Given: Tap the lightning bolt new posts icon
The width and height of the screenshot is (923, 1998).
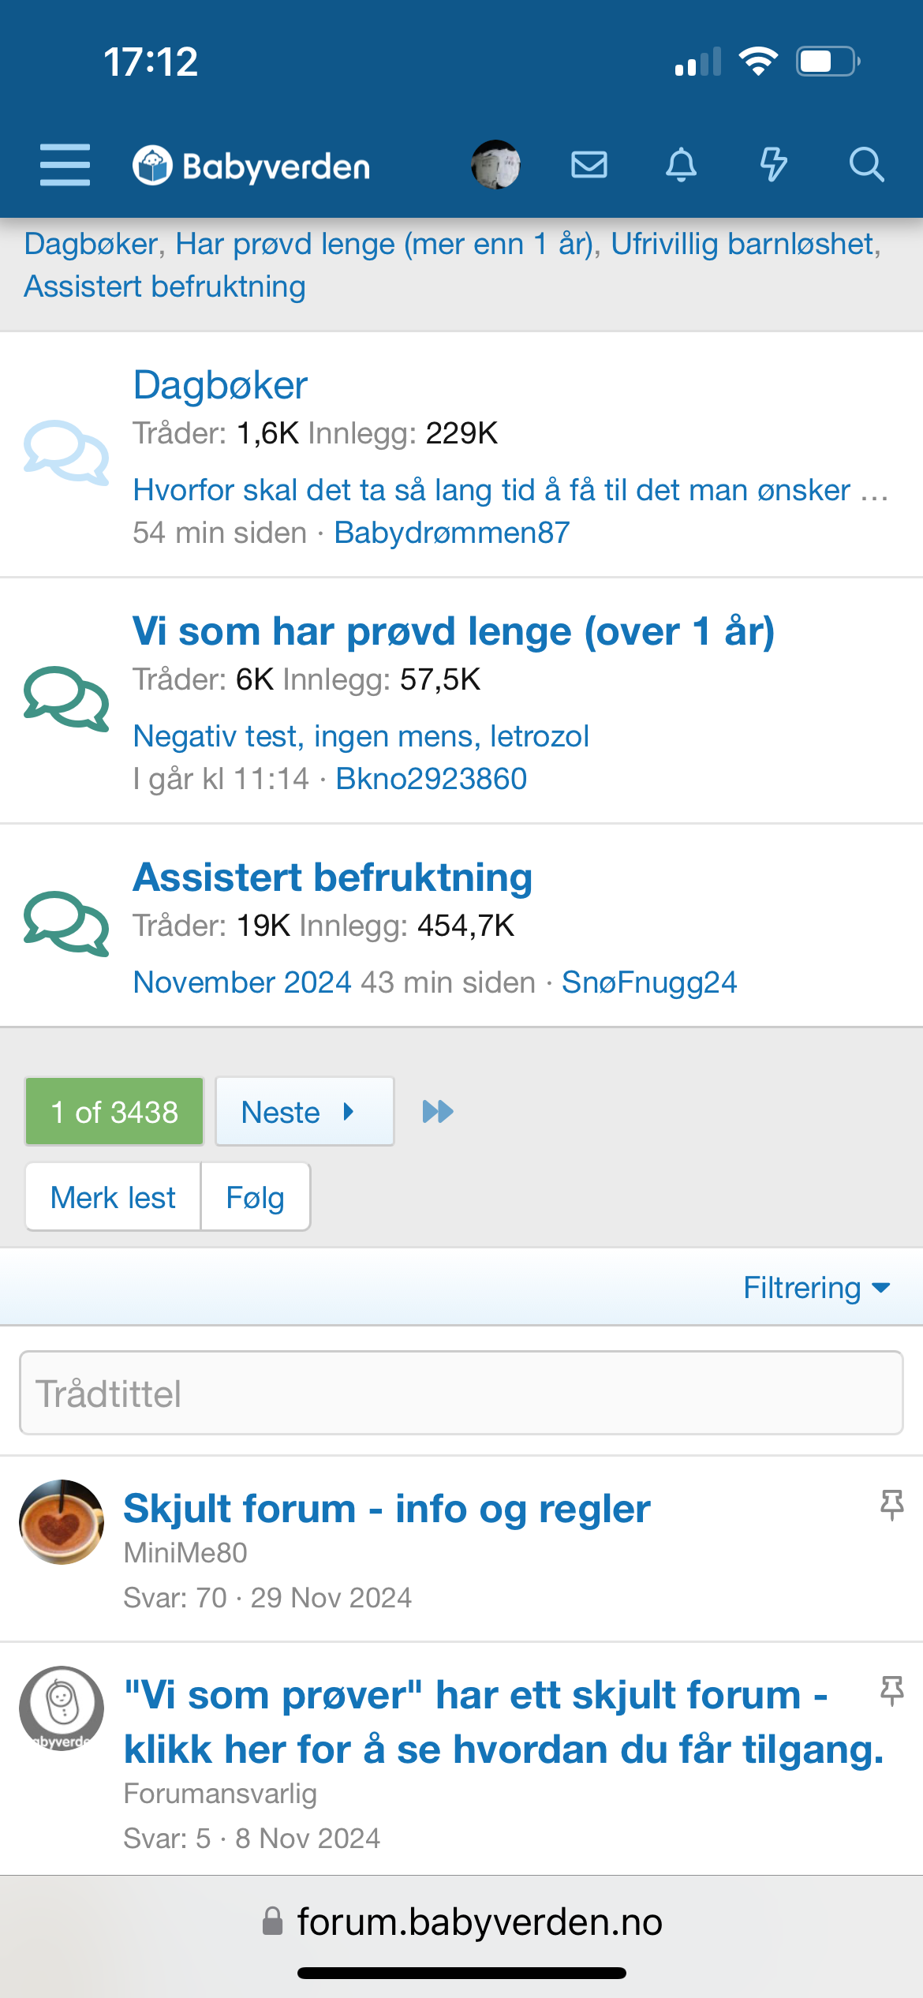Looking at the screenshot, I should (773, 165).
